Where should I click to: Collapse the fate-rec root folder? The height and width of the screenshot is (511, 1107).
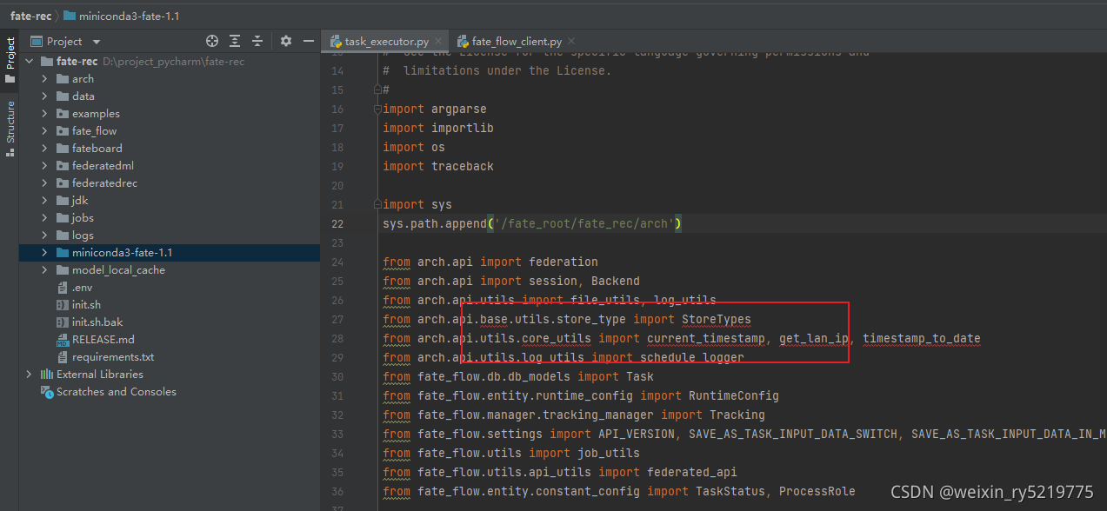29,62
